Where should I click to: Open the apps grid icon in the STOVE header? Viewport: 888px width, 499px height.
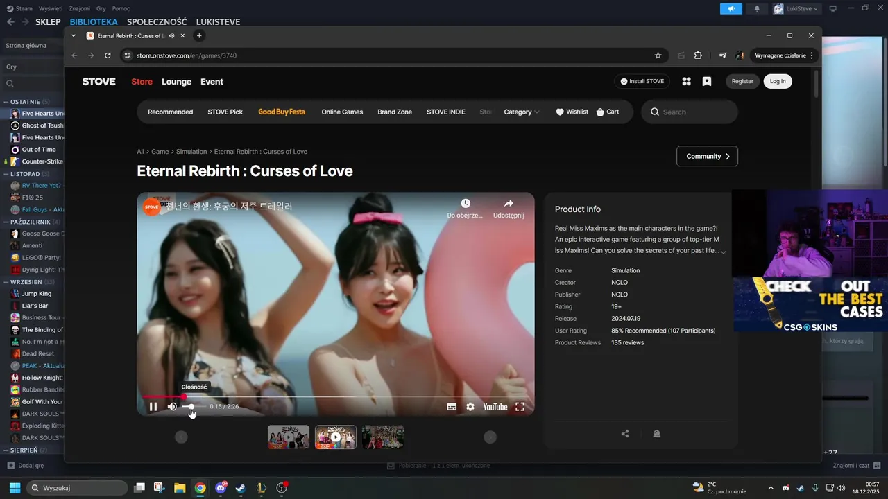[686, 81]
